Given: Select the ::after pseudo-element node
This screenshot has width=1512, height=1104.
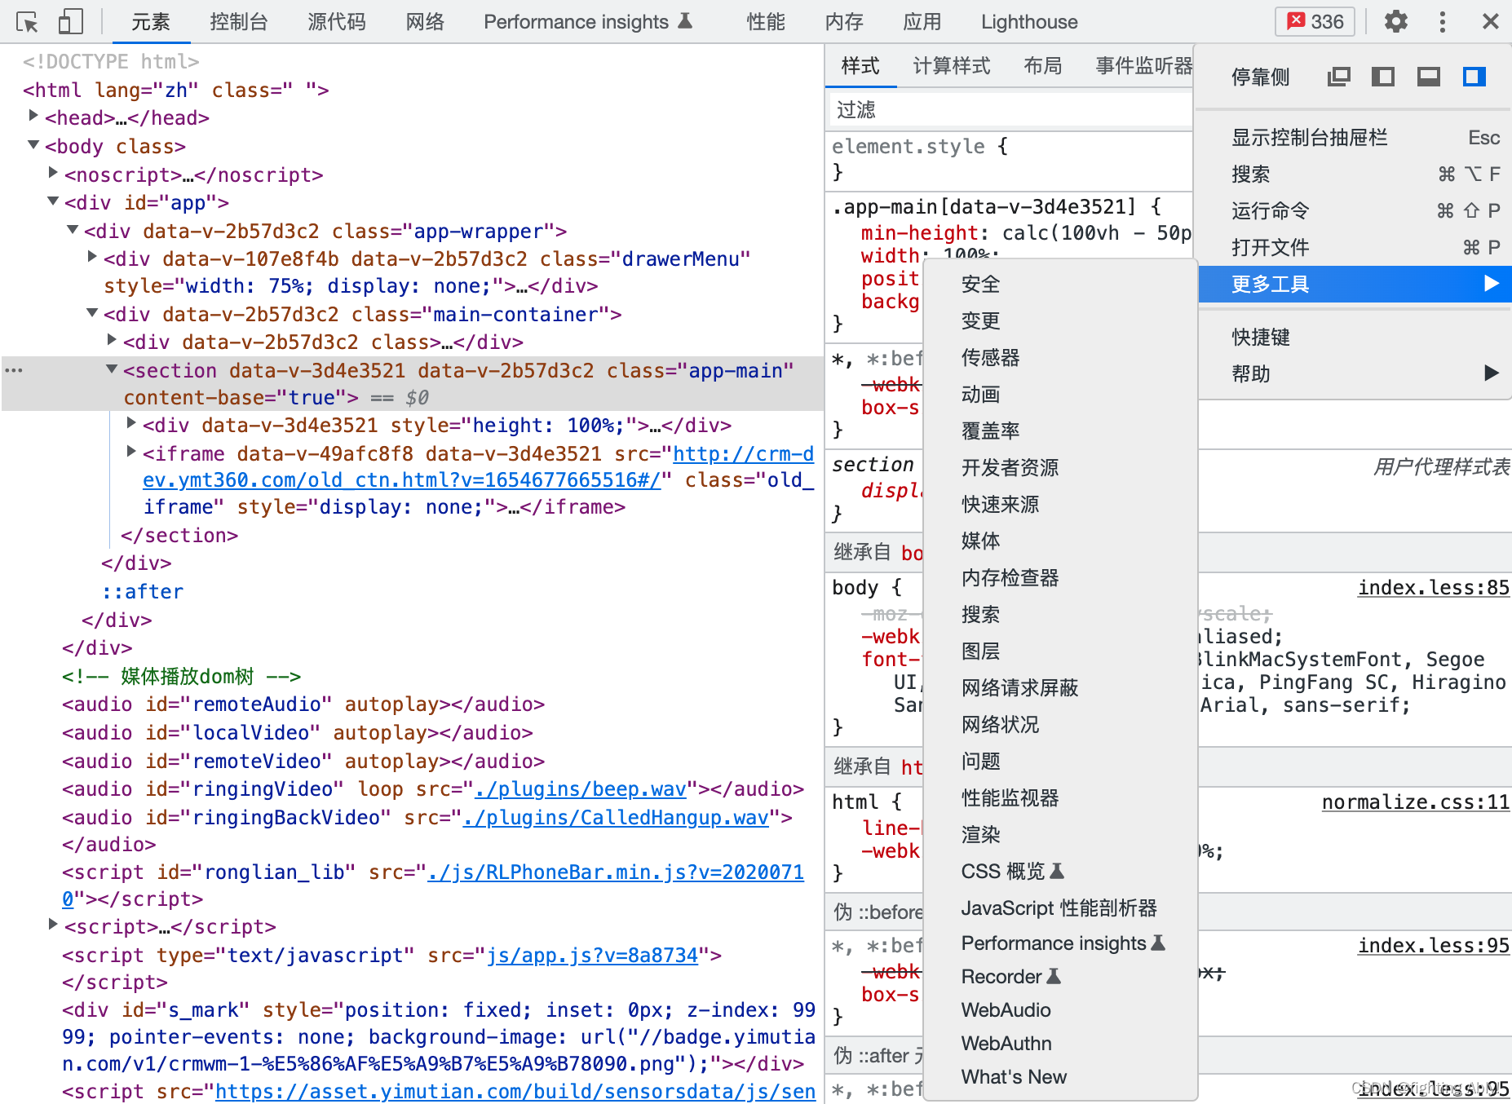Looking at the screenshot, I should (x=143, y=592).
